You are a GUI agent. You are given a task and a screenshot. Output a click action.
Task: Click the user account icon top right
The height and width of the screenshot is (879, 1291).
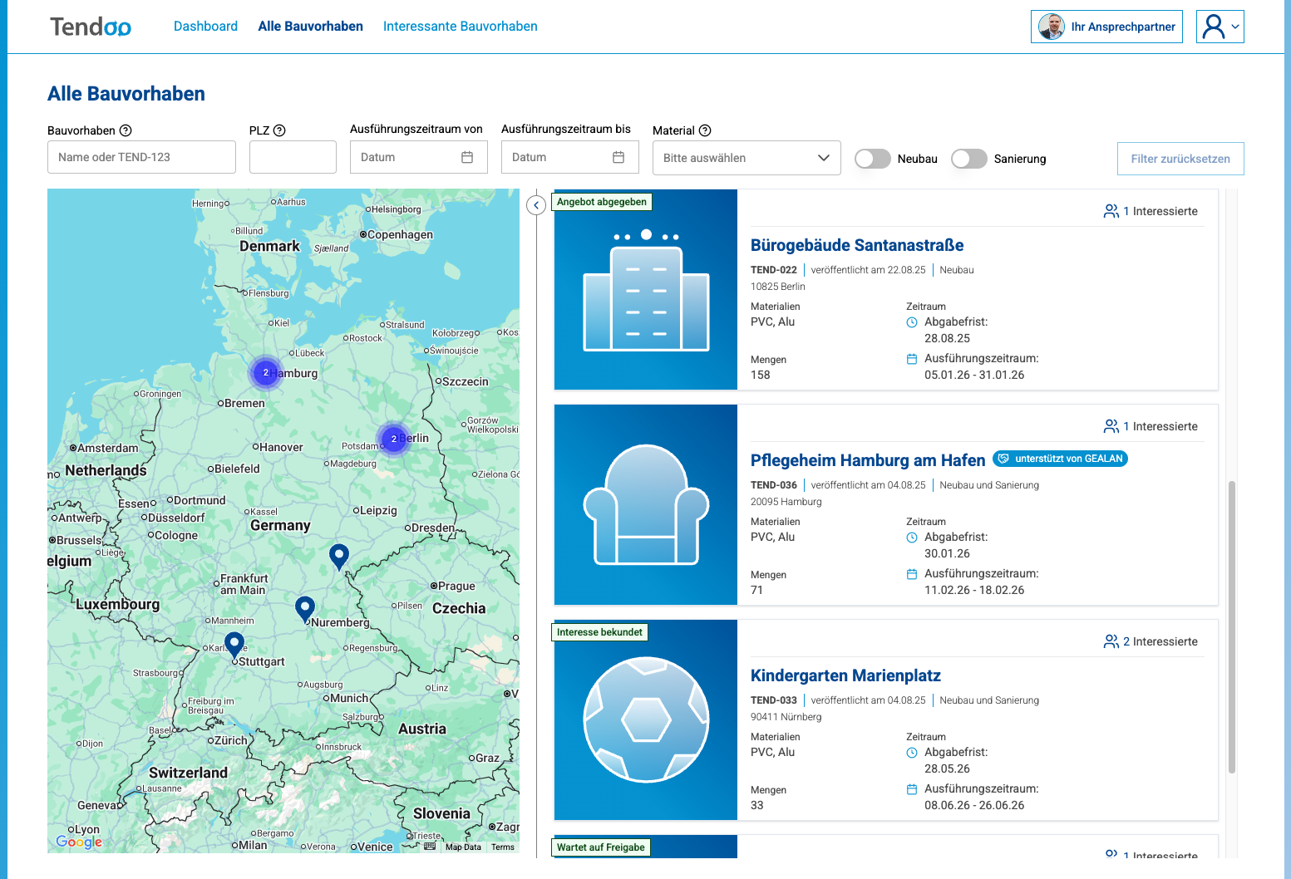(x=1215, y=26)
